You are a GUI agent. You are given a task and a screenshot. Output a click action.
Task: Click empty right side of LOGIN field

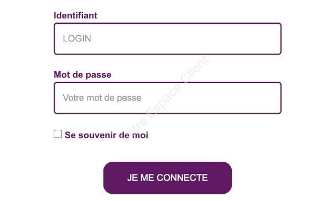(212, 39)
